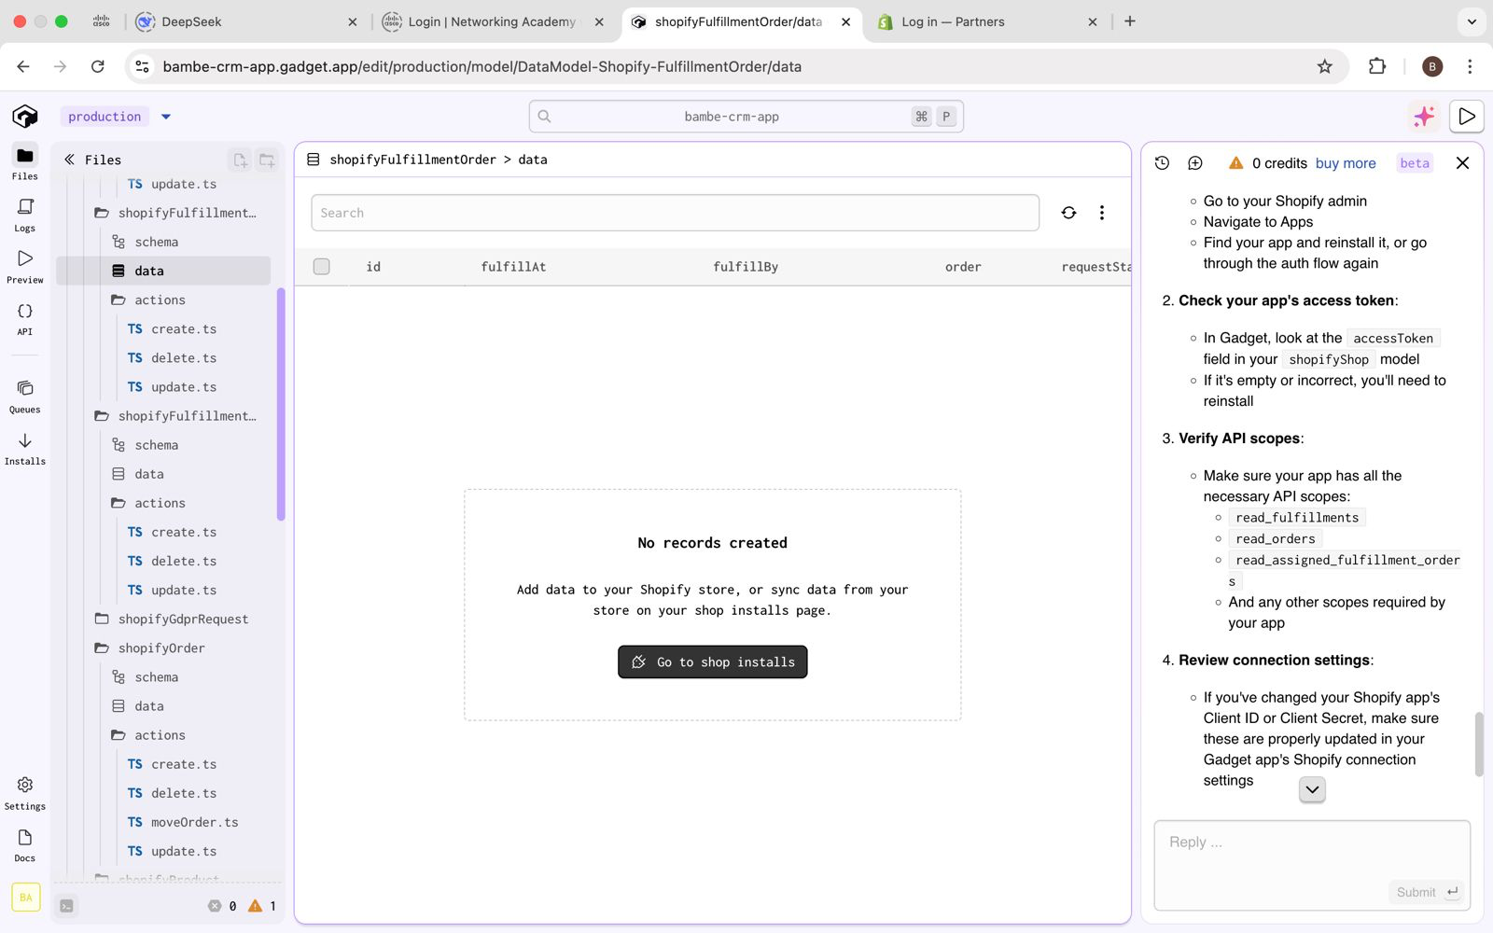
Task: Submit the assistant reply
Action: pyautogui.click(x=1427, y=893)
